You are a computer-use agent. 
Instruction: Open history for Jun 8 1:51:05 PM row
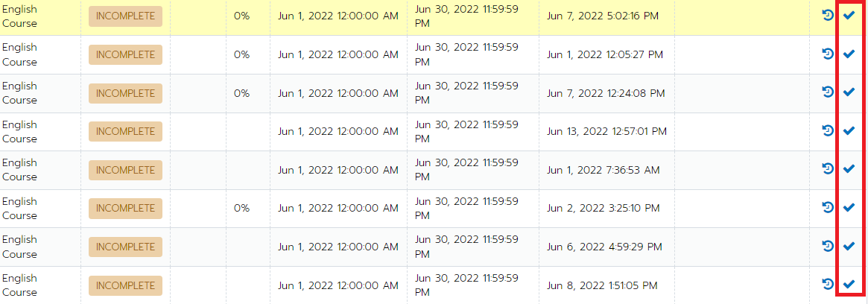pyautogui.click(x=829, y=285)
